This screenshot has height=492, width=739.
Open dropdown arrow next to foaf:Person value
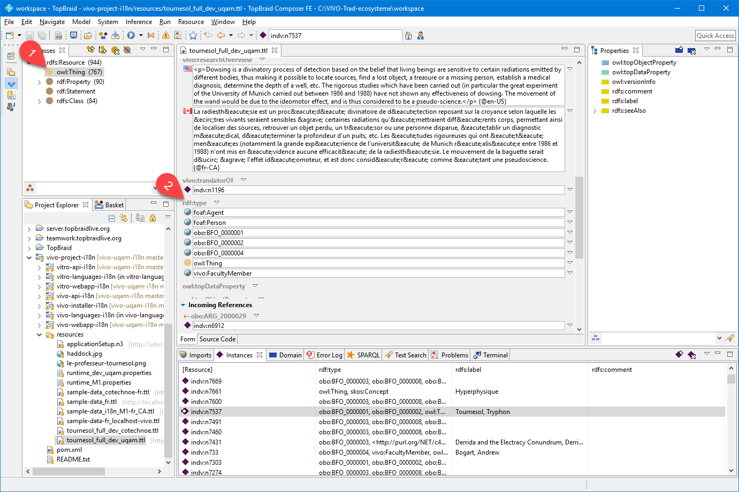coord(570,222)
